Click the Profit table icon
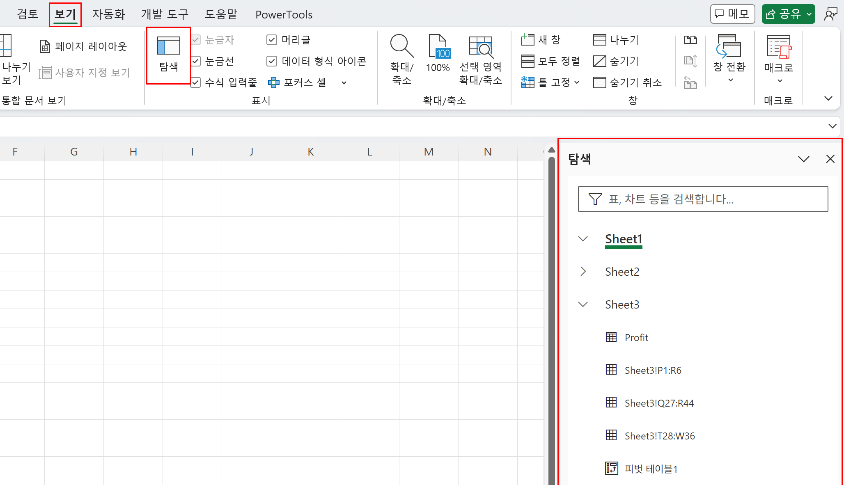This screenshot has height=485, width=844. tap(611, 337)
